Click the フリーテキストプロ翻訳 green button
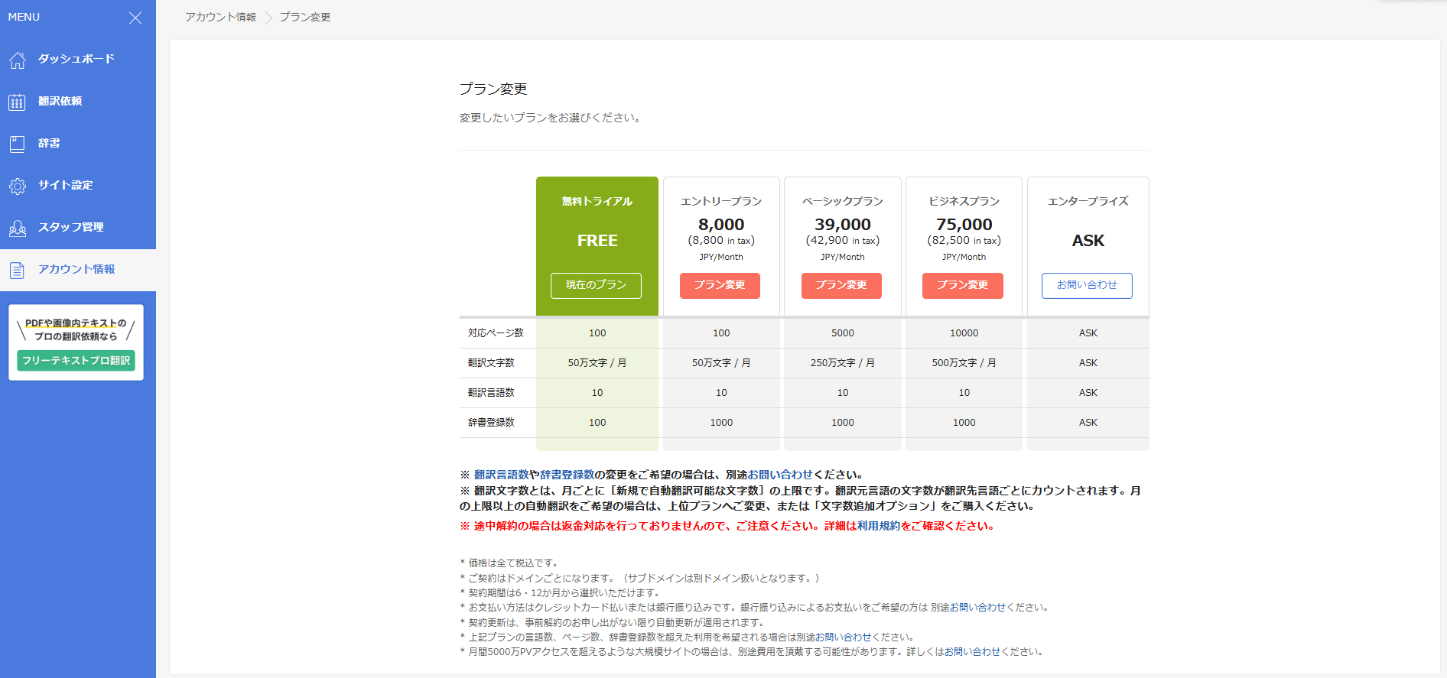Screen dimensions: 1447x678 [x=76, y=361]
